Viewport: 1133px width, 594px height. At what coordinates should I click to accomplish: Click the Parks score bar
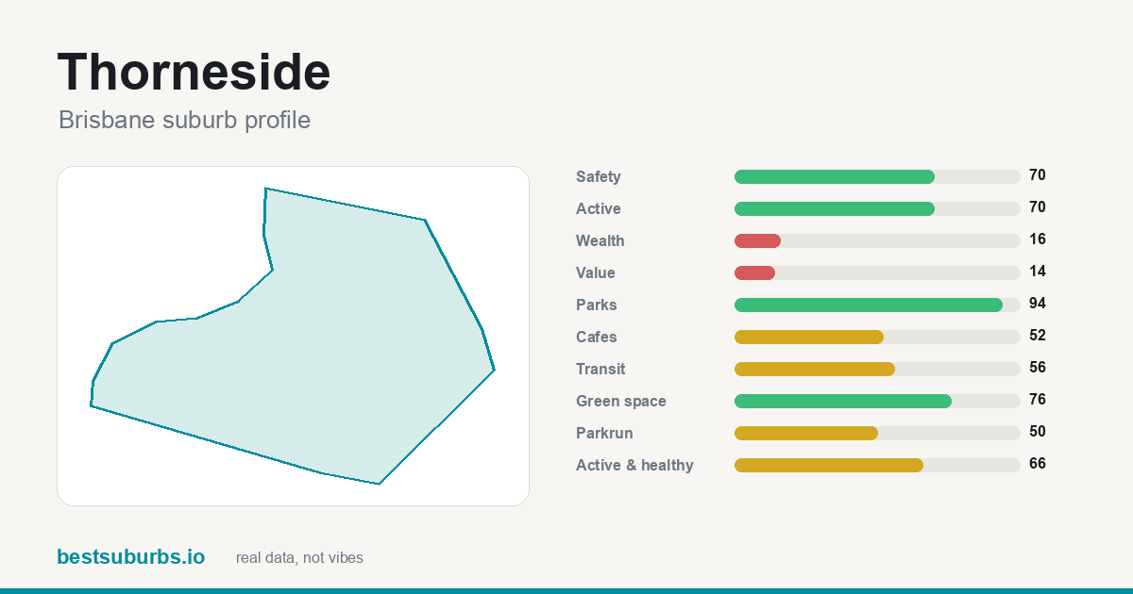pos(877,305)
